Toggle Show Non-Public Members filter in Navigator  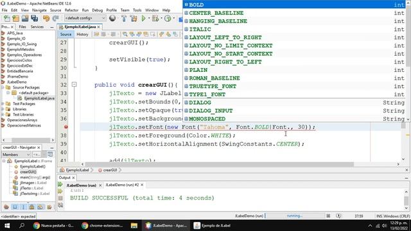[31, 207]
